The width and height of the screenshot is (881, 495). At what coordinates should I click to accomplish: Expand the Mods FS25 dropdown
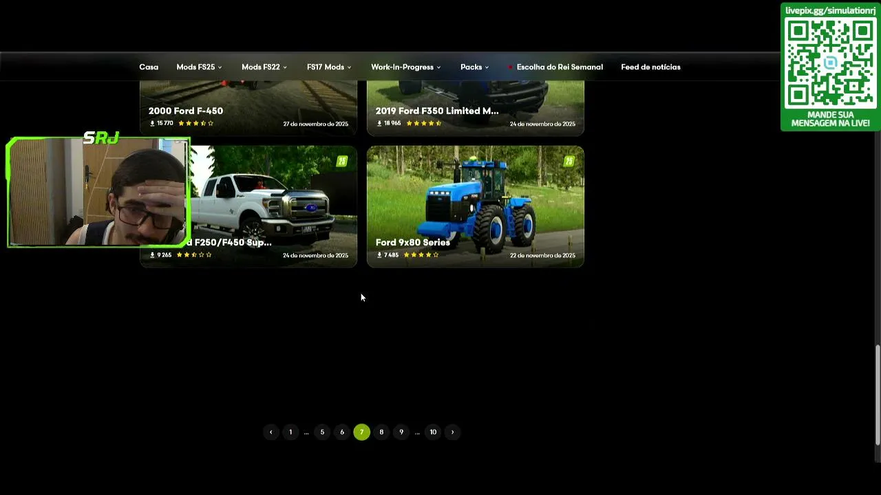tap(199, 67)
